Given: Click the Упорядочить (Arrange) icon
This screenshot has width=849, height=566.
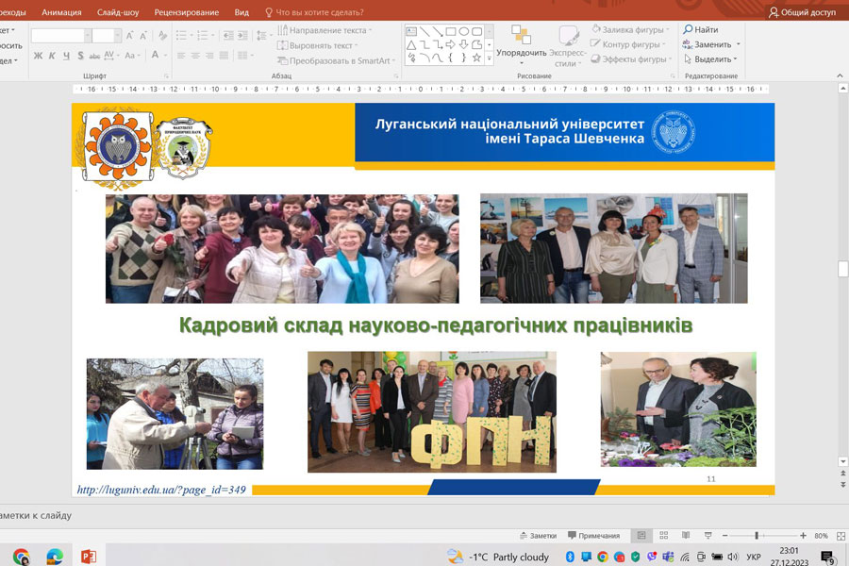Looking at the screenshot, I should [x=521, y=36].
